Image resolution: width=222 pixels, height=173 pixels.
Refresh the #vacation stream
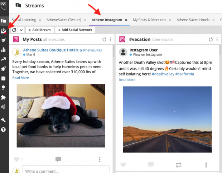click(x=211, y=39)
